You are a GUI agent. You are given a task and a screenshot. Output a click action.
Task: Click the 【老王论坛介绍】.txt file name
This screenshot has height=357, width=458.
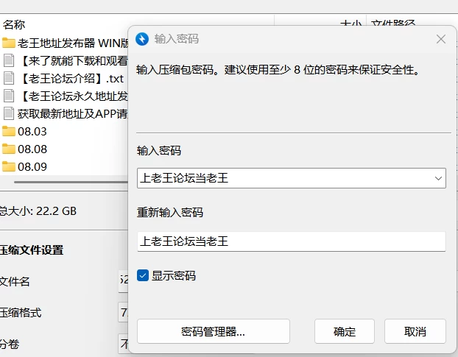(x=71, y=79)
